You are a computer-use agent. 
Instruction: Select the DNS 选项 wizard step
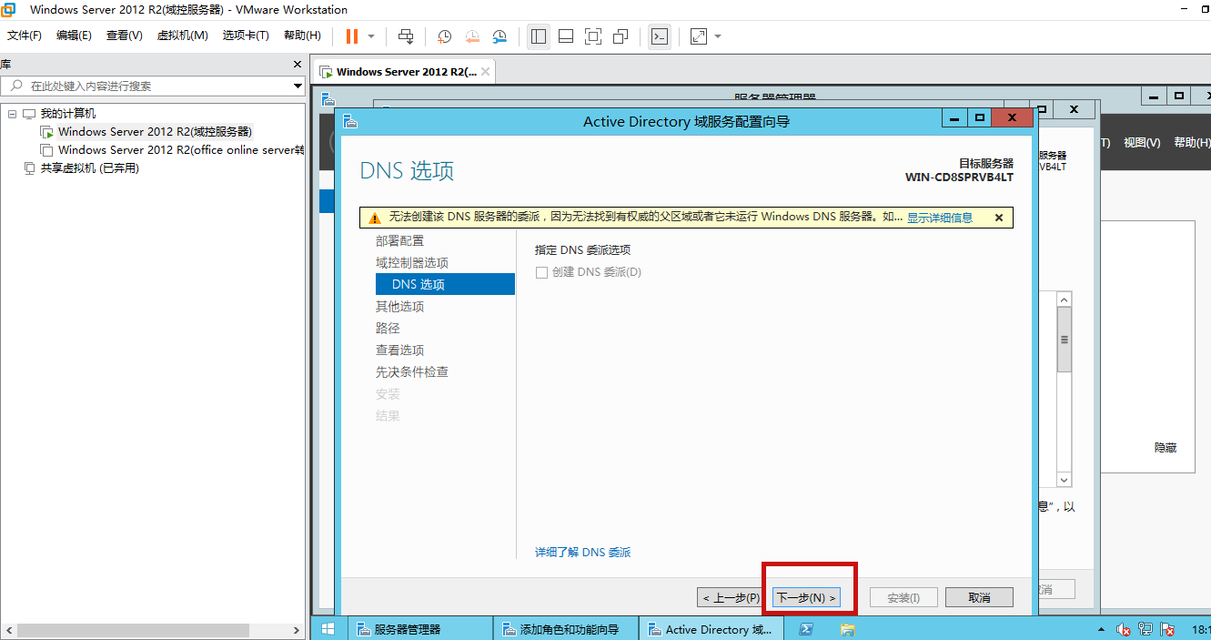point(445,284)
